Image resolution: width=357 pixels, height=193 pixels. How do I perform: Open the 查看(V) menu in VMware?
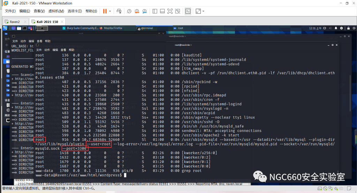click(39, 11)
